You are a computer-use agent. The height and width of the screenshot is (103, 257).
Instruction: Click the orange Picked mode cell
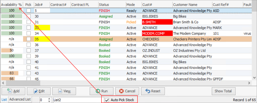coord(131,22)
